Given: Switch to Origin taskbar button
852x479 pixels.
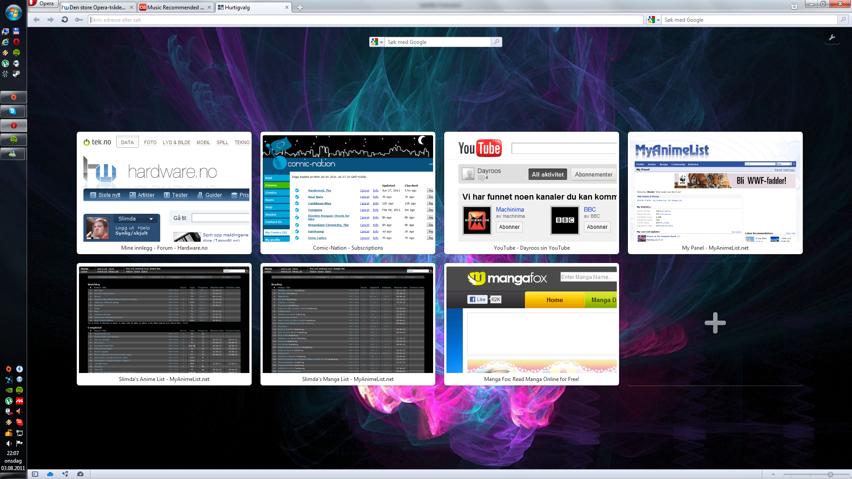Looking at the screenshot, I should coord(13,97).
